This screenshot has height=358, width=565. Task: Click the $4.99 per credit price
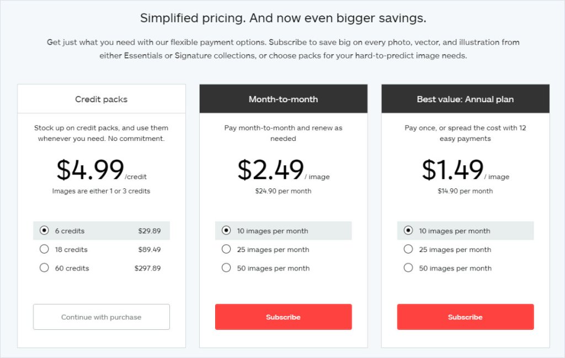[x=90, y=170]
